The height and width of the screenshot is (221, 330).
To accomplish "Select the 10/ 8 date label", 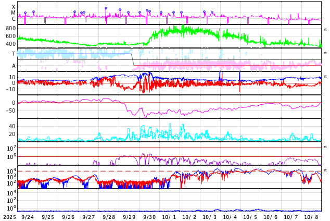I will [x=311, y=217].
